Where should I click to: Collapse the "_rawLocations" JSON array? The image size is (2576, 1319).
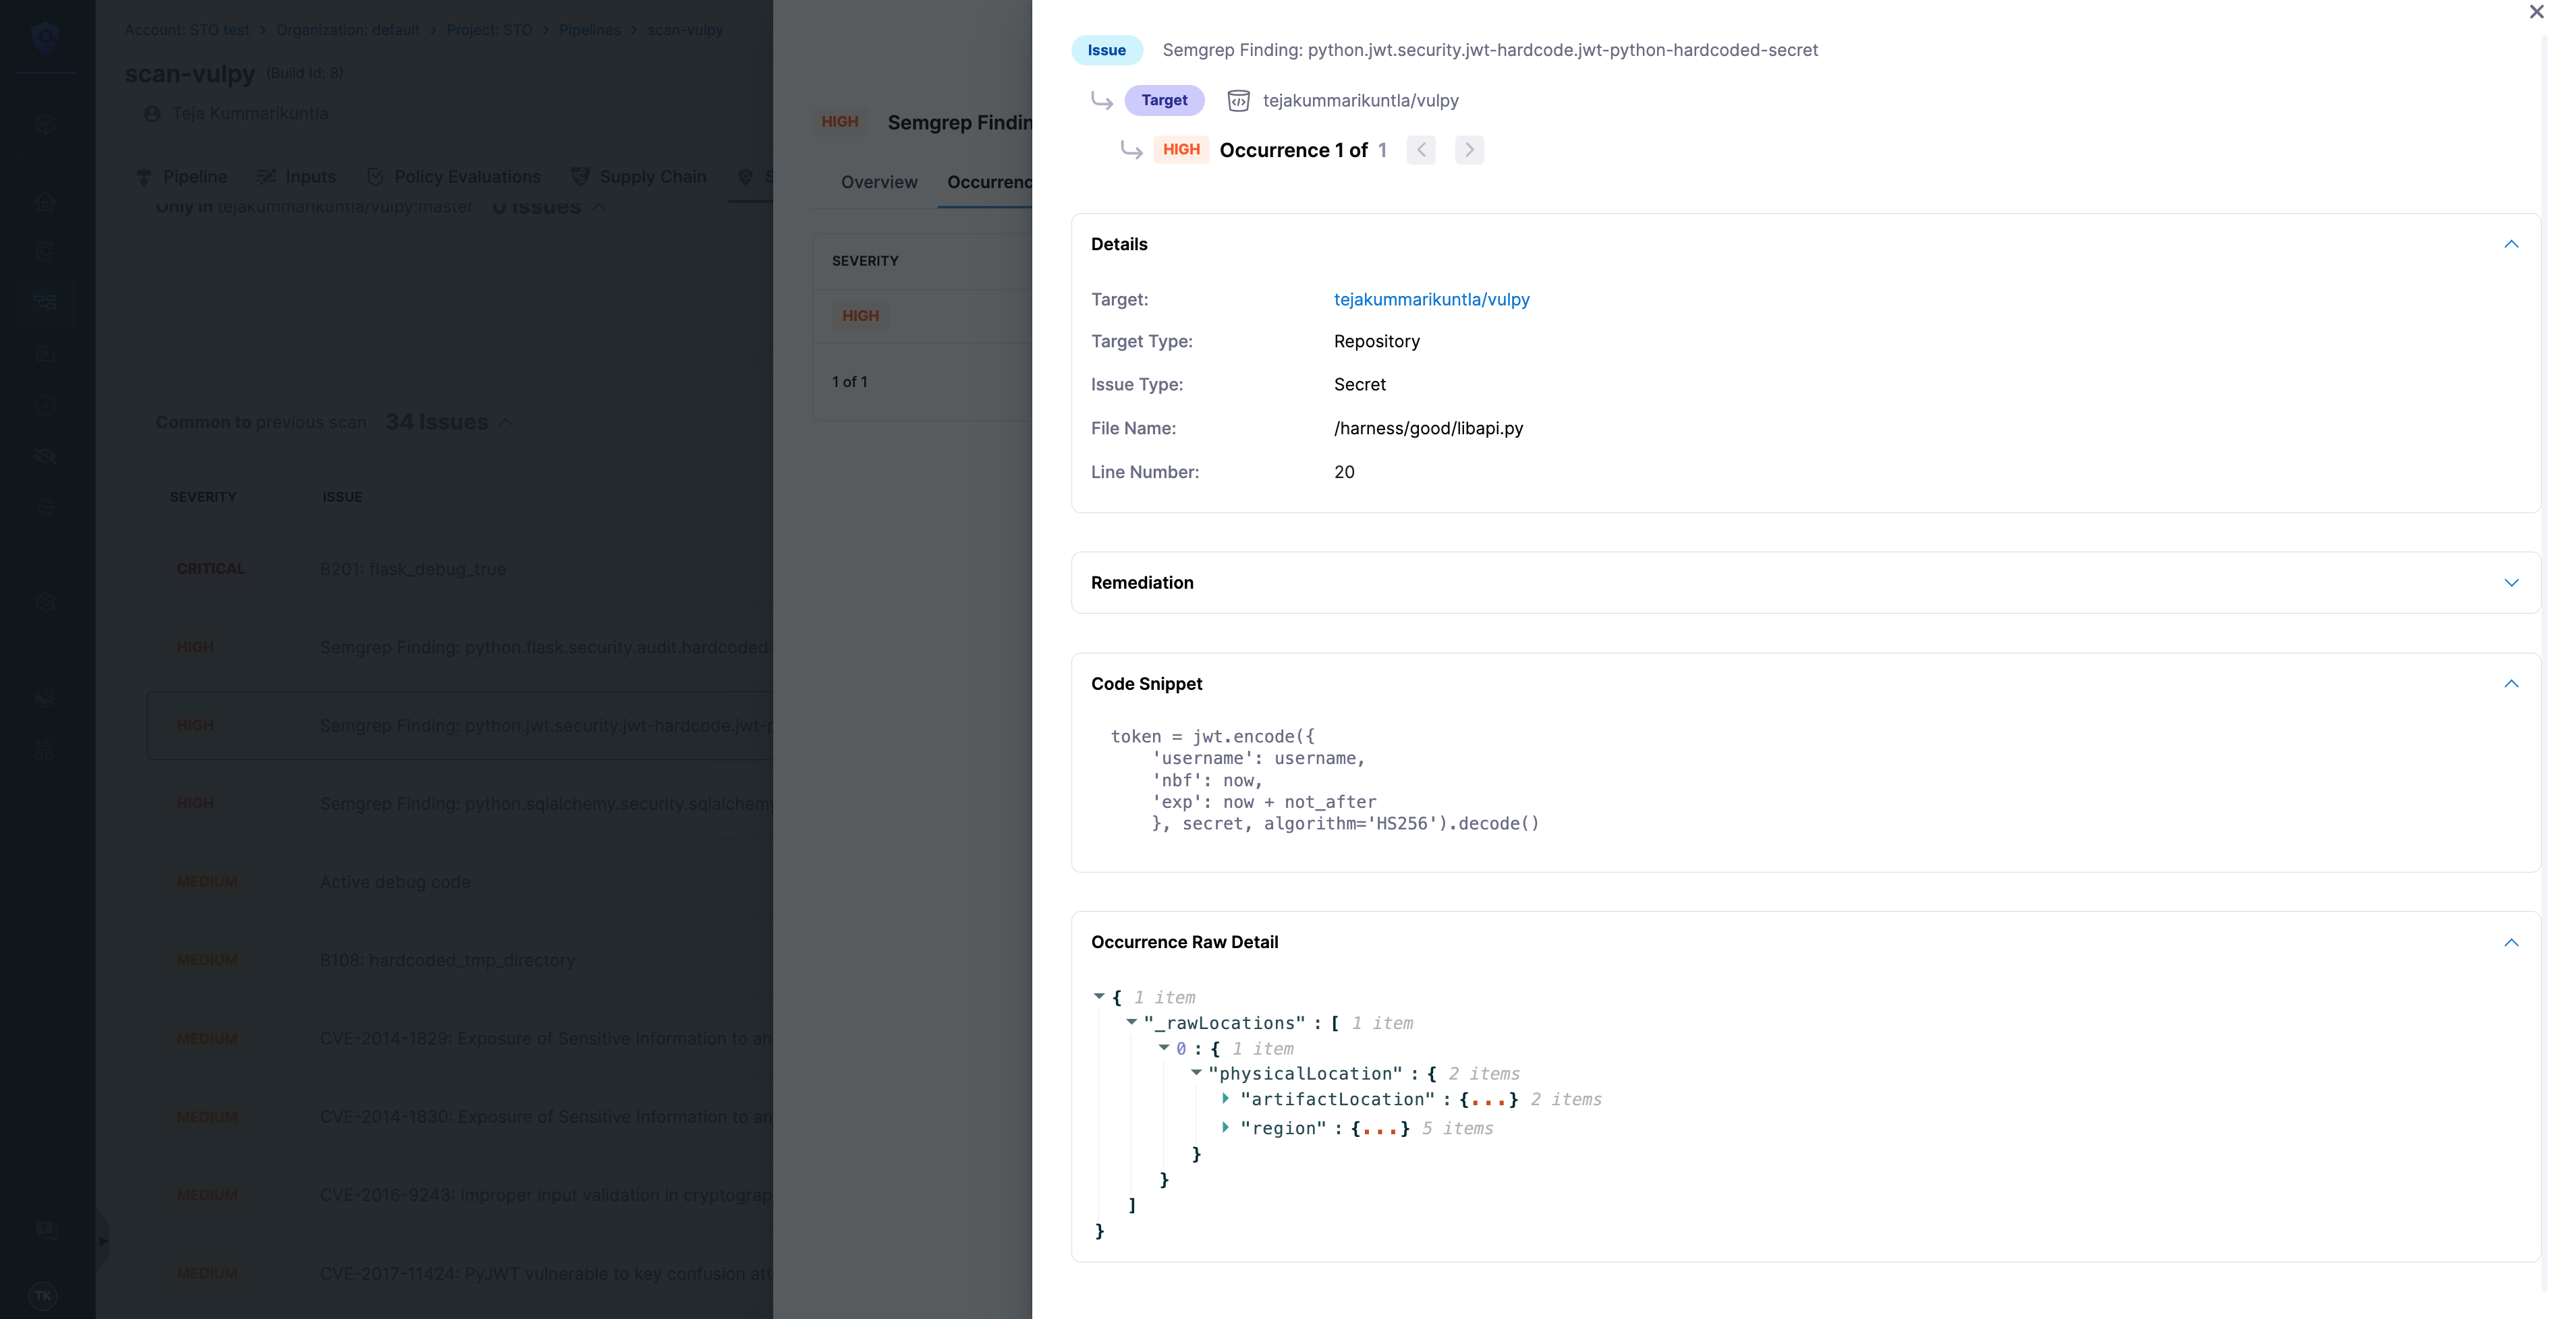point(1131,1021)
